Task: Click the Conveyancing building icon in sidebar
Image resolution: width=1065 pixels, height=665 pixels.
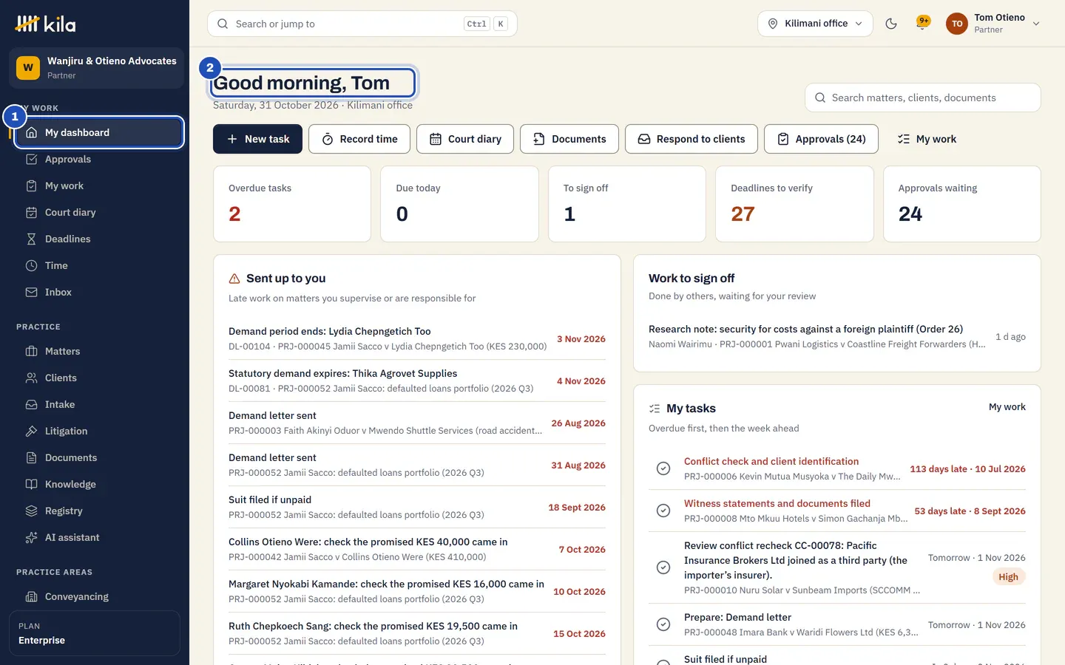Action: pyautogui.click(x=31, y=596)
